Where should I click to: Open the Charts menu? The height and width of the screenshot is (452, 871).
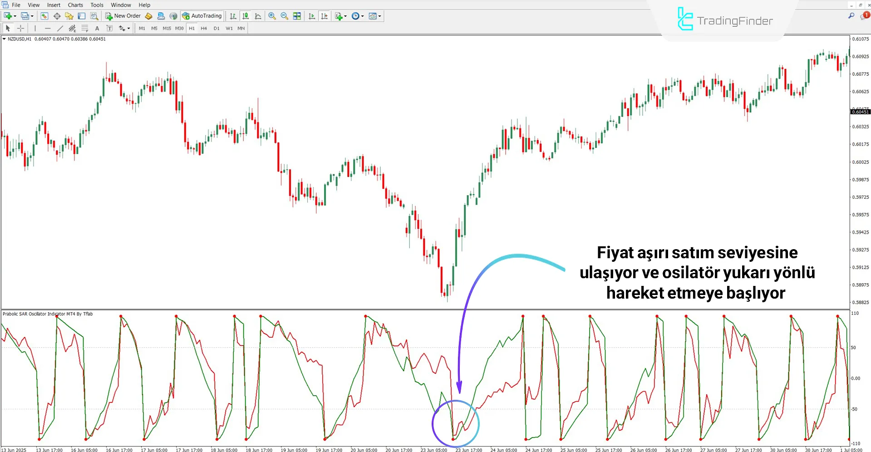[75, 5]
